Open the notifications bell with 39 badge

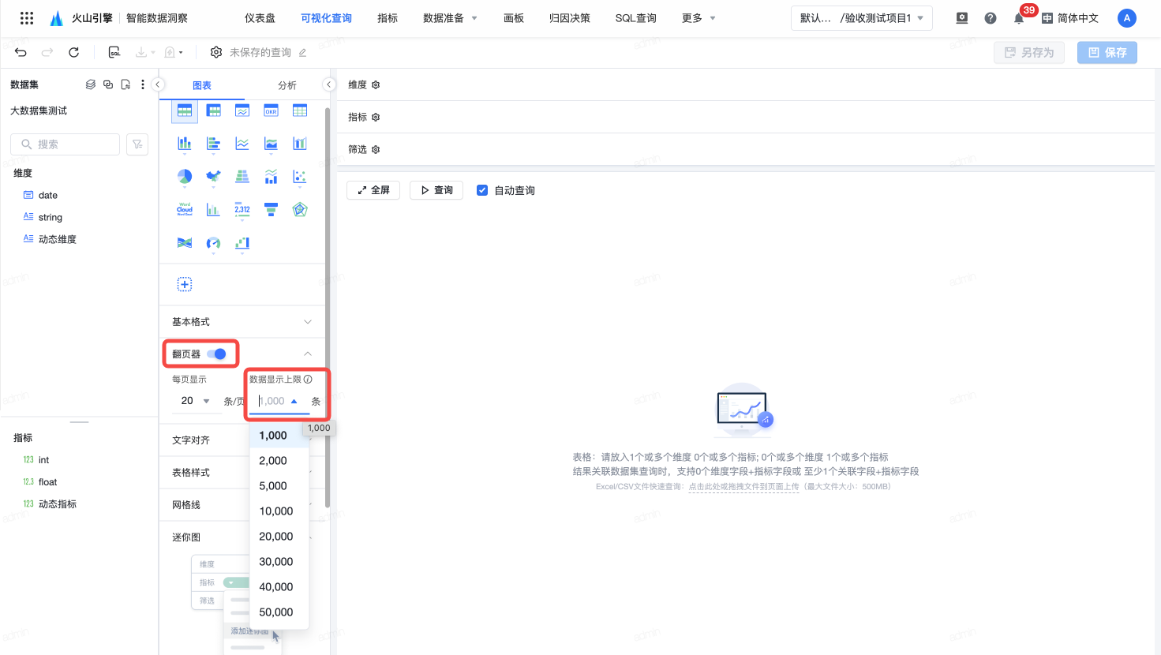[x=1019, y=18]
